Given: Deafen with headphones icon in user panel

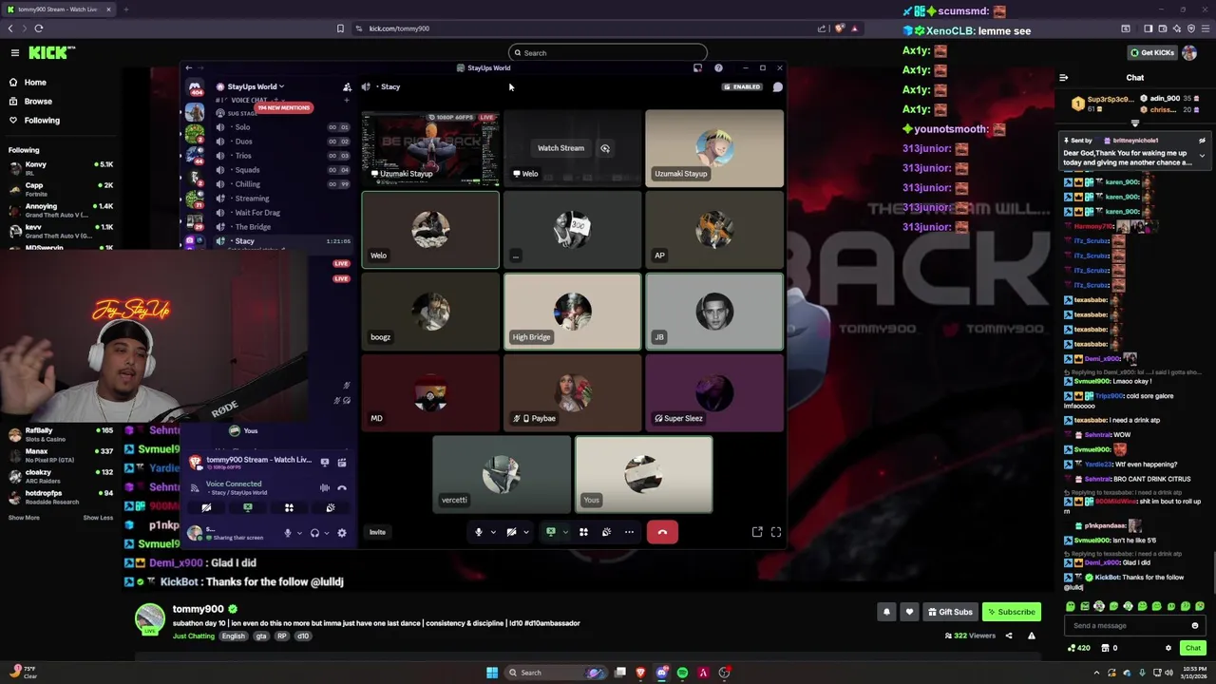Looking at the screenshot, I should pos(314,533).
